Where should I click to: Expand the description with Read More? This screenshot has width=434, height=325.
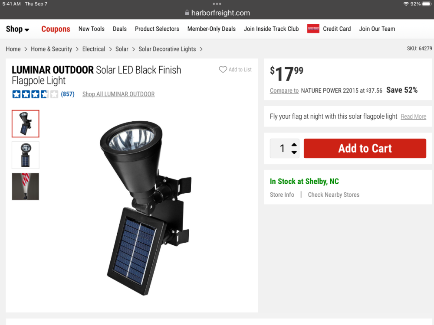(413, 117)
